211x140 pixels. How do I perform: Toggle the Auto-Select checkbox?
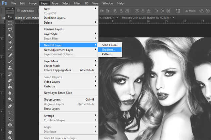[18, 11]
